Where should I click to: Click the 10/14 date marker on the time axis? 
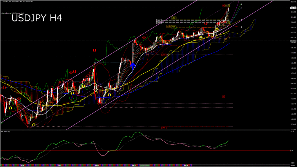coord(97,166)
